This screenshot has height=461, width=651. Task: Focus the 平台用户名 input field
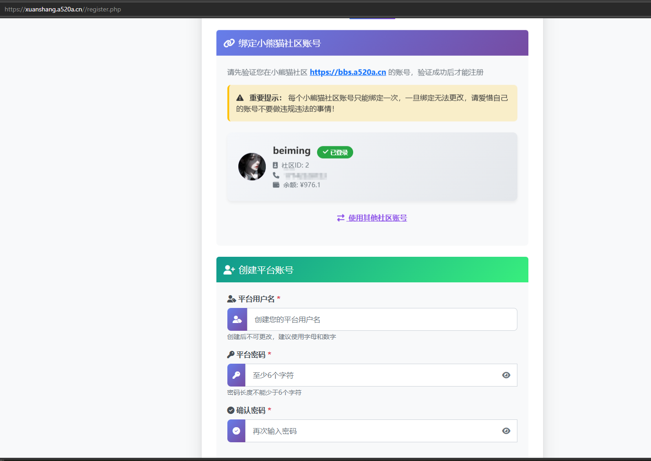click(x=382, y=319)
